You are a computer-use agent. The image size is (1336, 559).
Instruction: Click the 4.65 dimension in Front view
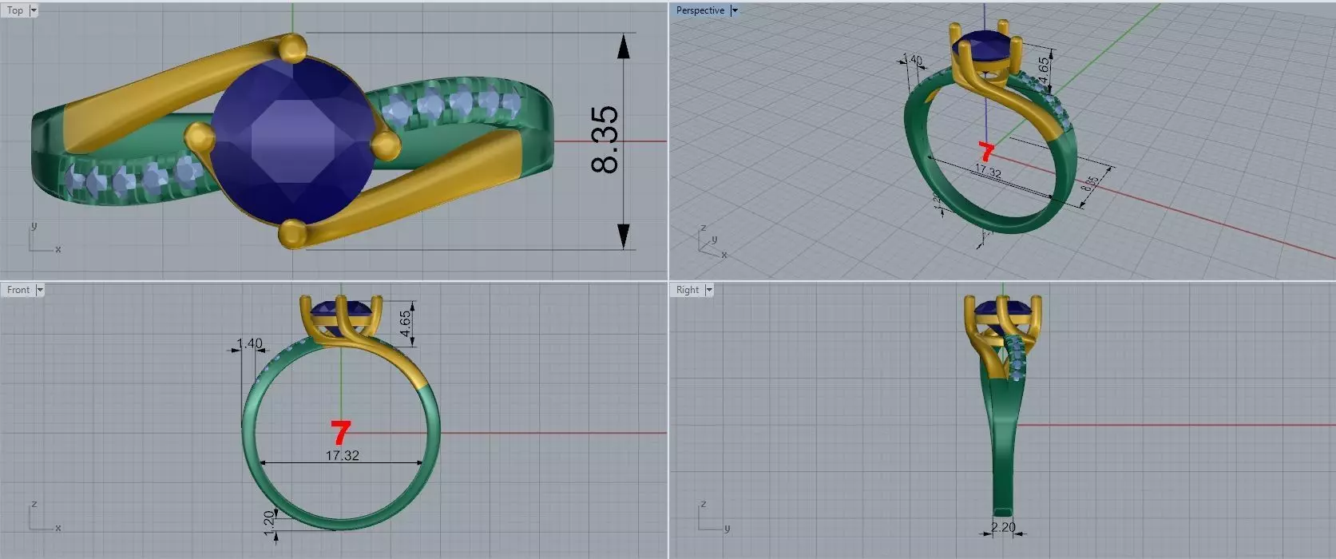click(405, 323)
